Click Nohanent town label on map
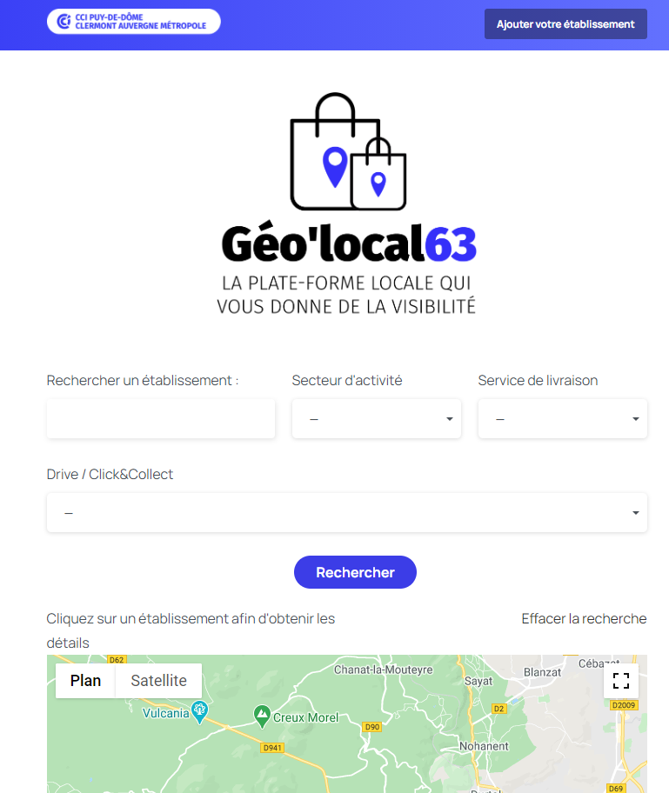 (484, 746)
